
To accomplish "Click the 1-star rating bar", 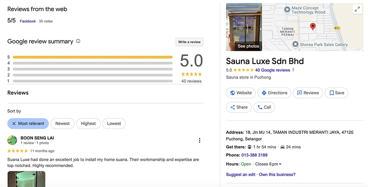I will pos(93,81).
